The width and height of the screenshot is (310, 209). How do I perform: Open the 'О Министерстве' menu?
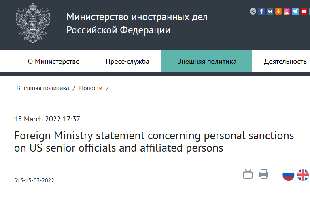53,61
